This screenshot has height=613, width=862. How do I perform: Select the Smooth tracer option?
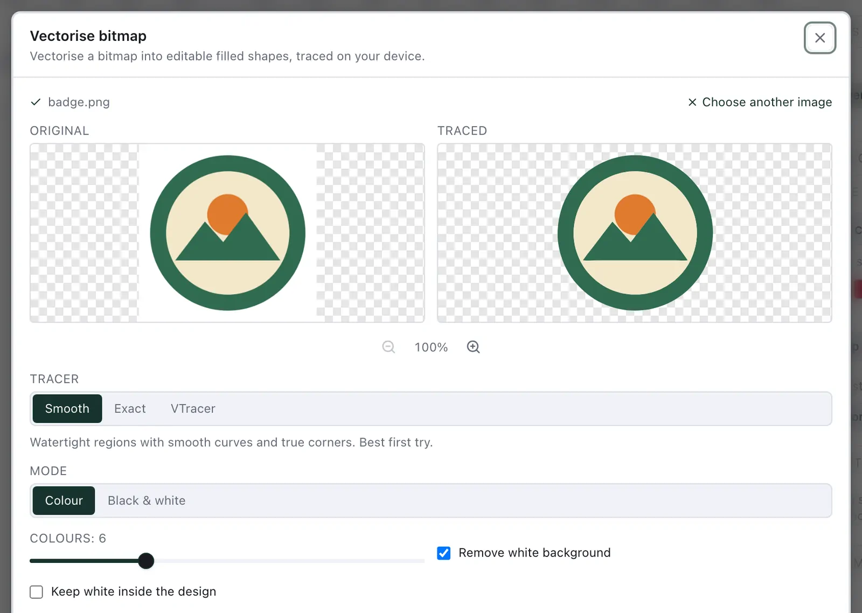click(x=67, y=408)
